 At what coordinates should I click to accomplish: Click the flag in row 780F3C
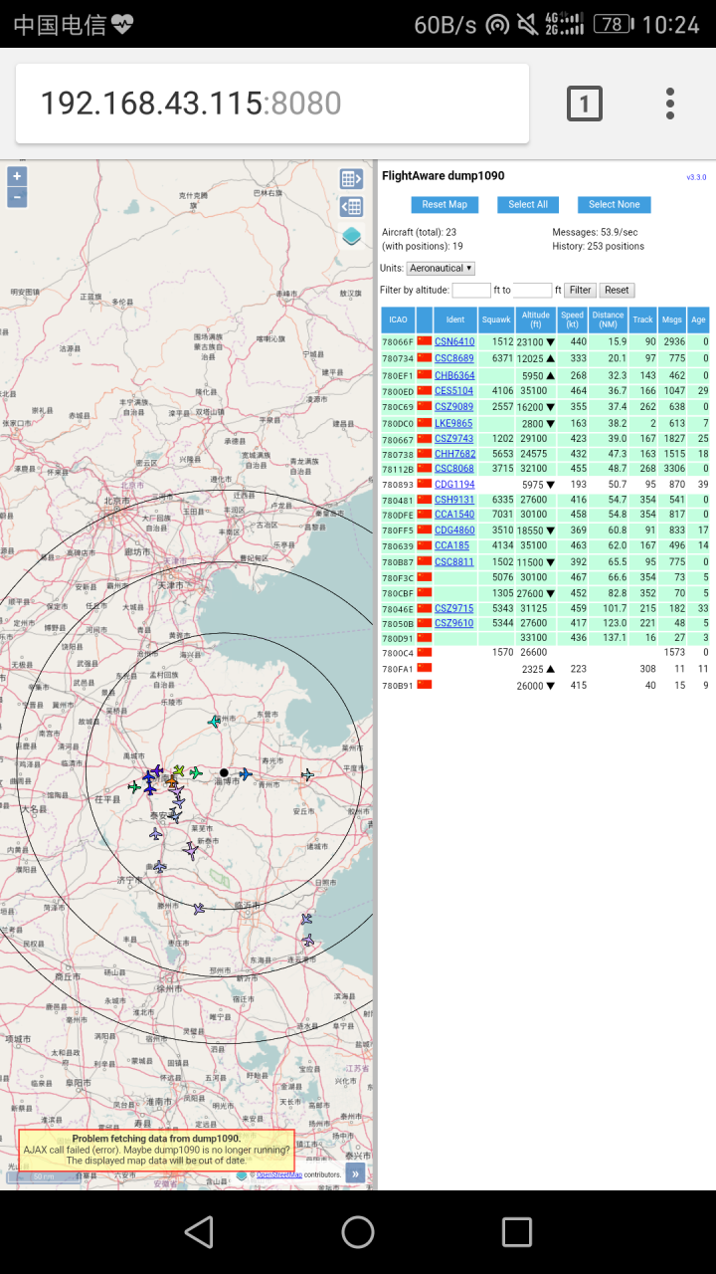point(425,577)
